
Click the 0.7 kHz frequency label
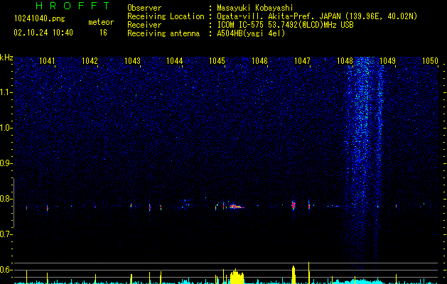(6, 234)
